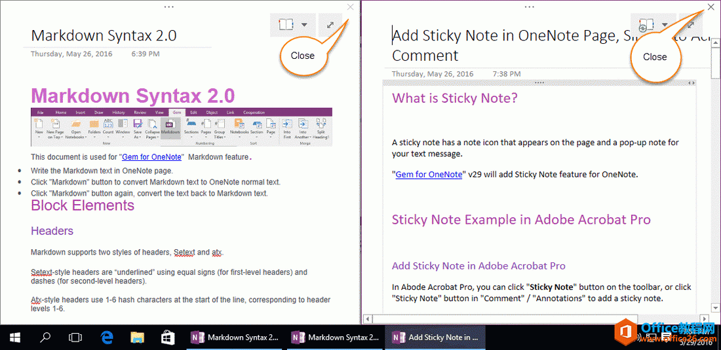721x350 pixels.
Task: Click vertical scrollbar down arrow in Sticky Note window
Action: coord(716,307)
